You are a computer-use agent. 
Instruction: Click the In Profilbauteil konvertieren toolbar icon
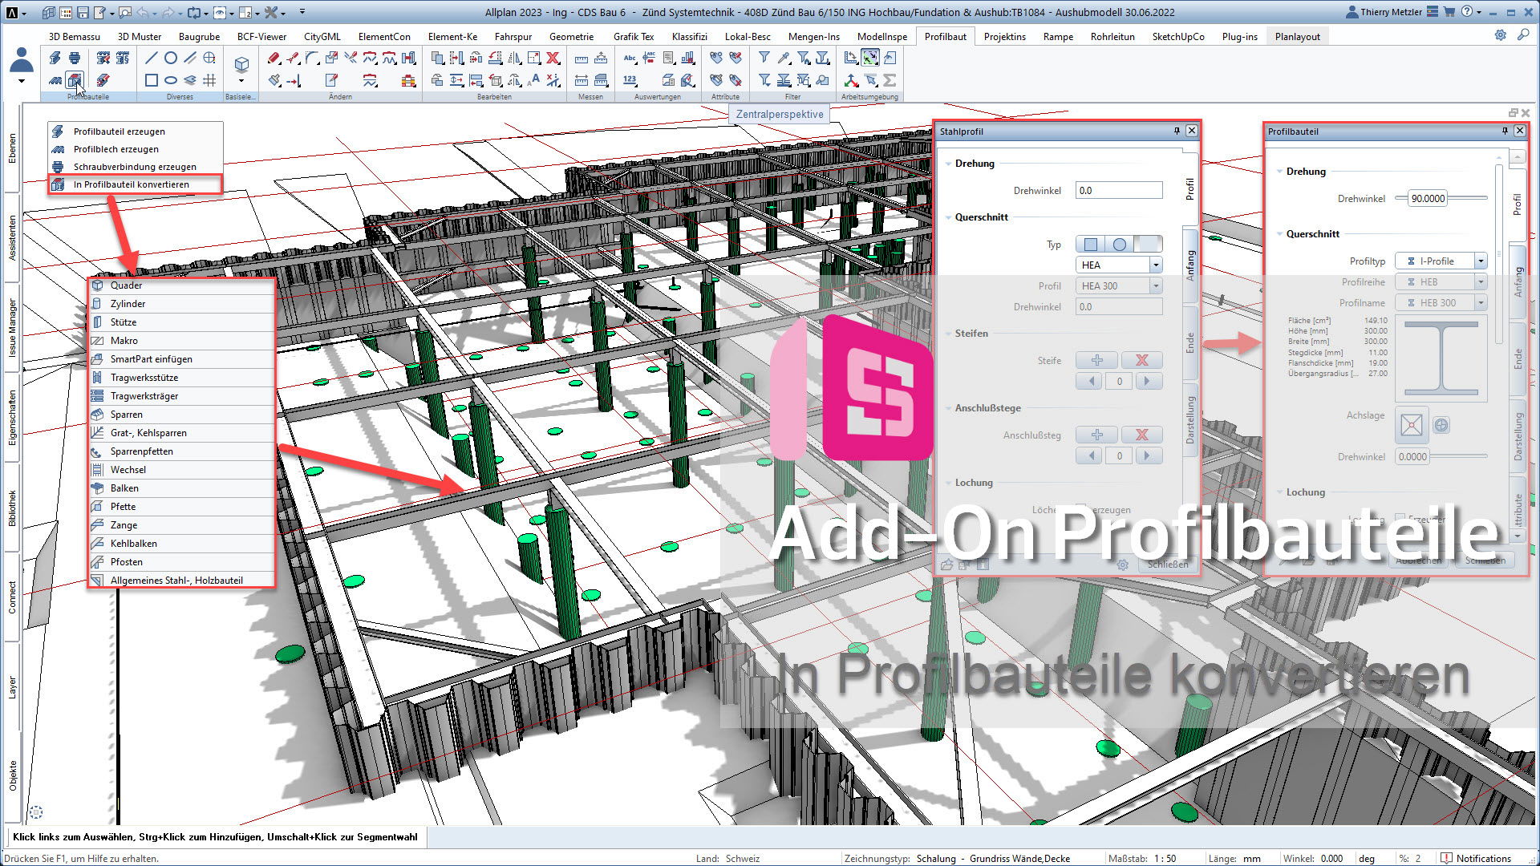(x=75, y=80)
